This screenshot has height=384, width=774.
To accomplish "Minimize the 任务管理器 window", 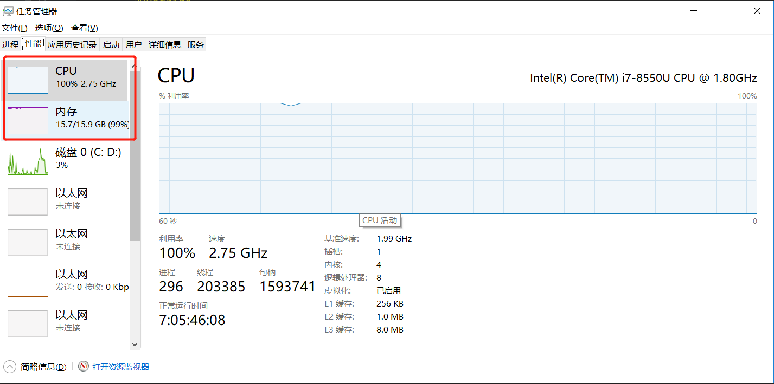I will point(694,11).
